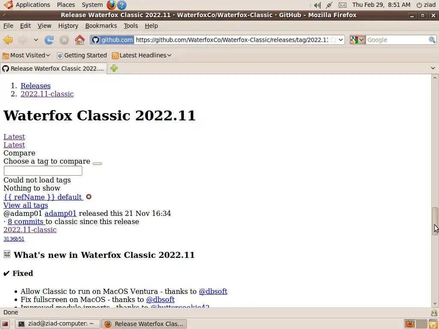Focus the Google search field
Image resolution: width=439 pixels, height=329 pixels.
tap(397, 40)
